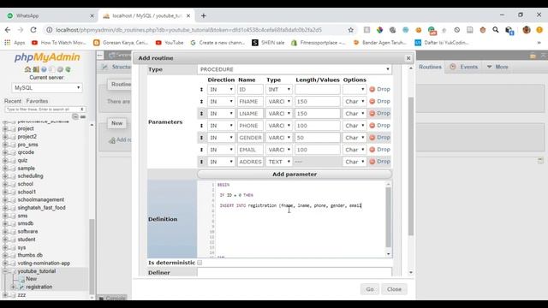Image resolution: width=548 pixels, height=308 pixels.
Task: Select the voting-nomination-app database
Action: pos(44,264)
